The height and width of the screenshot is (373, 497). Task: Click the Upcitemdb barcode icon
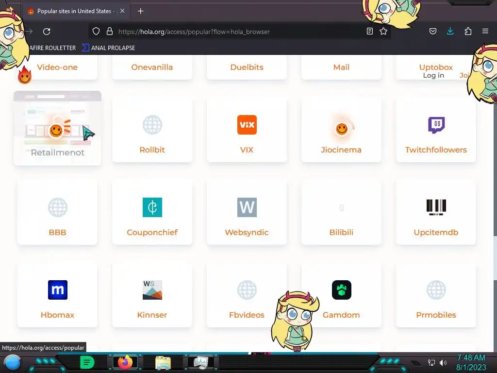coord(436,207)
